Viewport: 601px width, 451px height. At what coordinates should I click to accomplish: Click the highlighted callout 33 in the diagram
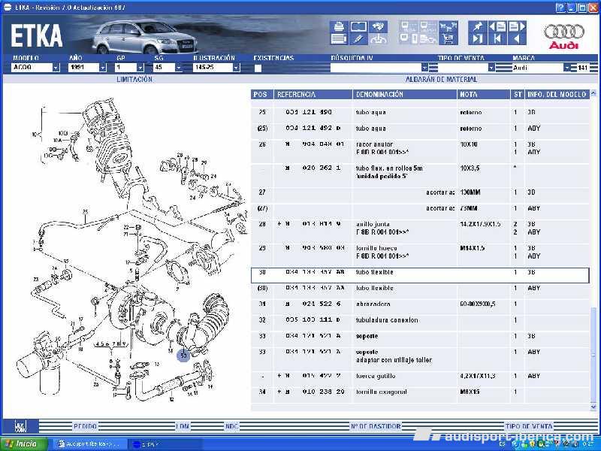pos(183,356)
